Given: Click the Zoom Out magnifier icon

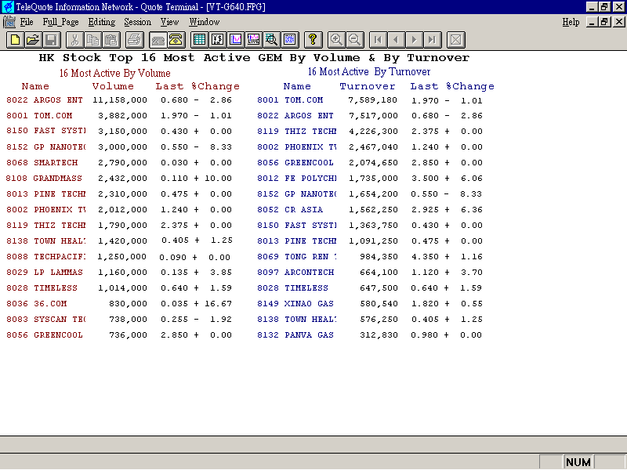Looking at the screenshot, I should point(355,40).
